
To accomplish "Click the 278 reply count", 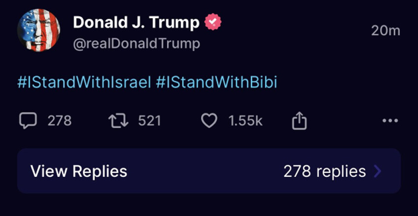I will 60,121.
